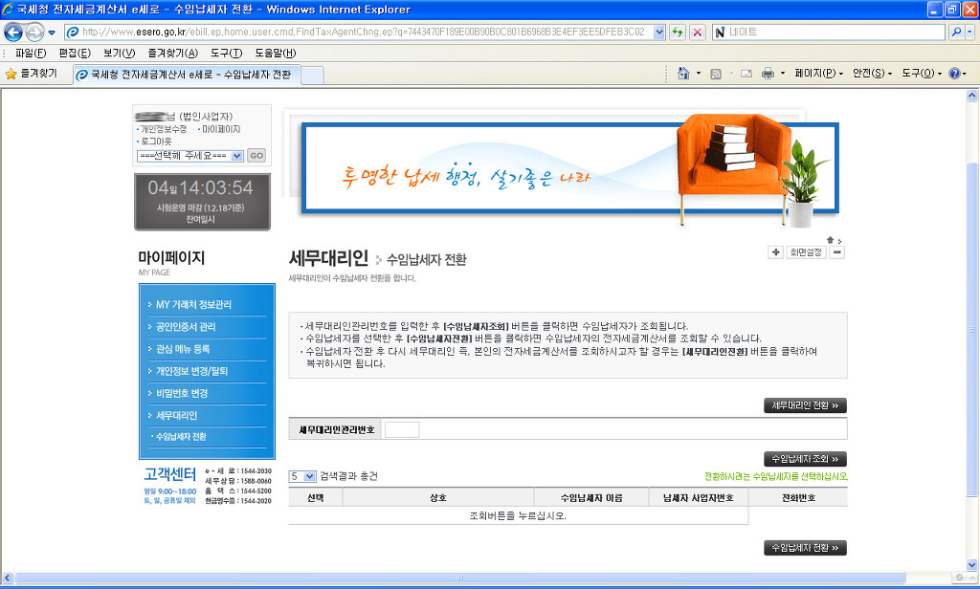Open the 파일(F) menu

pos(31,54)
